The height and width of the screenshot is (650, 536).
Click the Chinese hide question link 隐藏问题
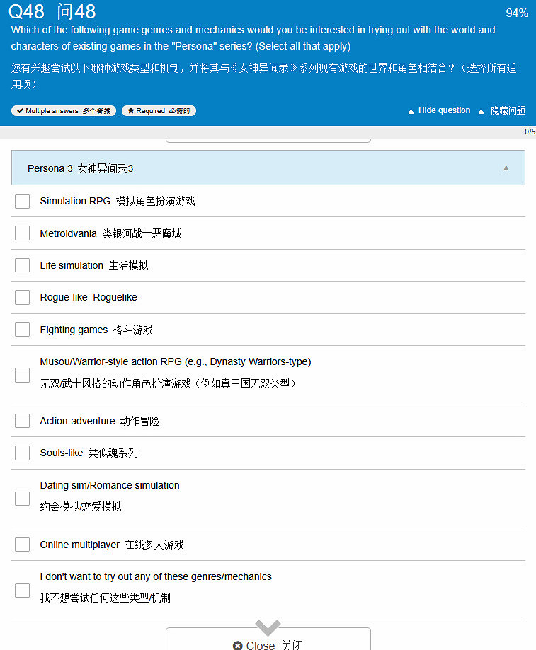click(508, 110)
